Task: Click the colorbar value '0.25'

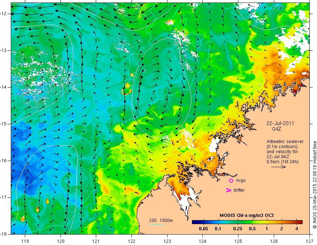Action: pyautogui.click(x=237, y=229)
